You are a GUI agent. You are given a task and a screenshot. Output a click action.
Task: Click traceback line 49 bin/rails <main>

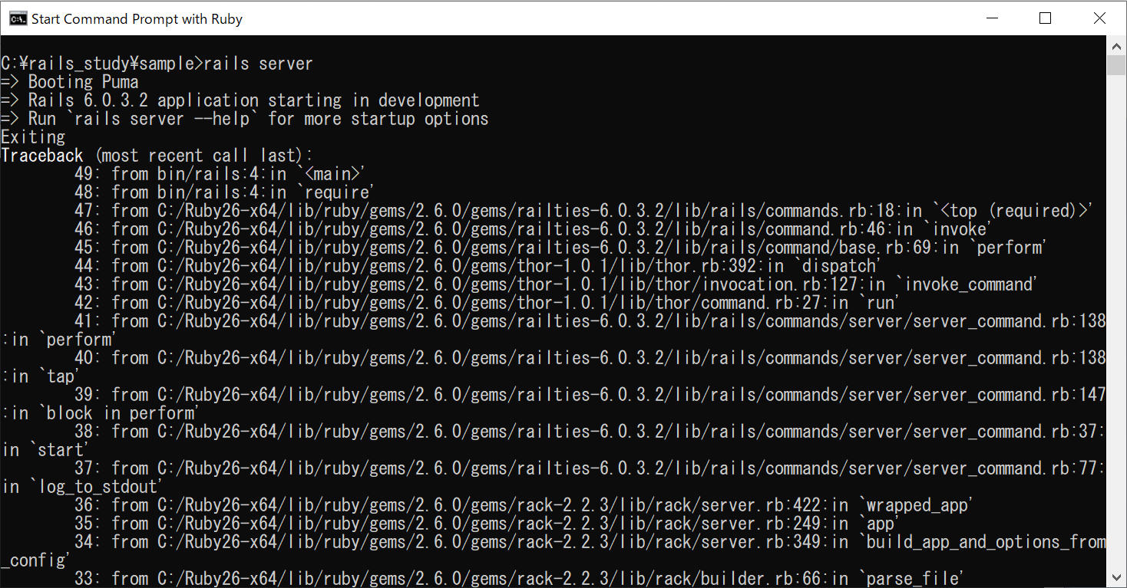pos(220,174)
